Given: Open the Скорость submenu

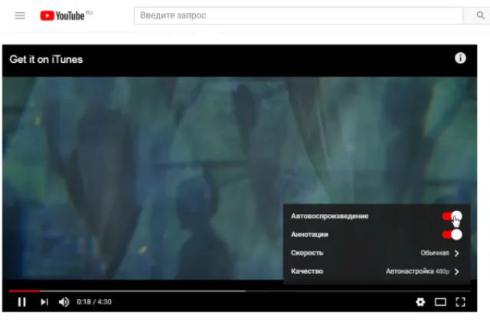Looking at the screenshot, I should click(376, 253).
